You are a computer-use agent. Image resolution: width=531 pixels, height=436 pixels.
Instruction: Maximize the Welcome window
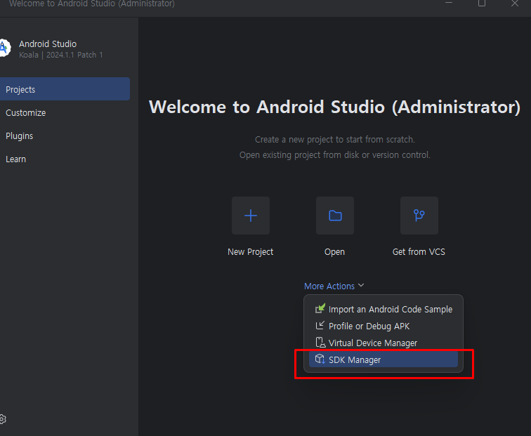click(482, 3)
